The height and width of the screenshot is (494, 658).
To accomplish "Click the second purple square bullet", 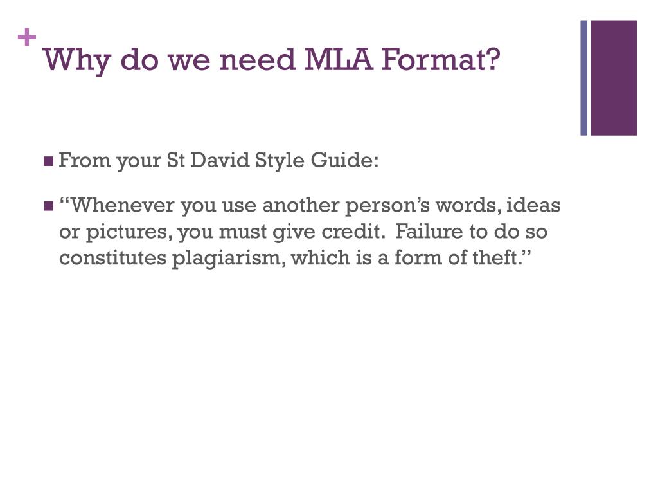I will [49, 206].
